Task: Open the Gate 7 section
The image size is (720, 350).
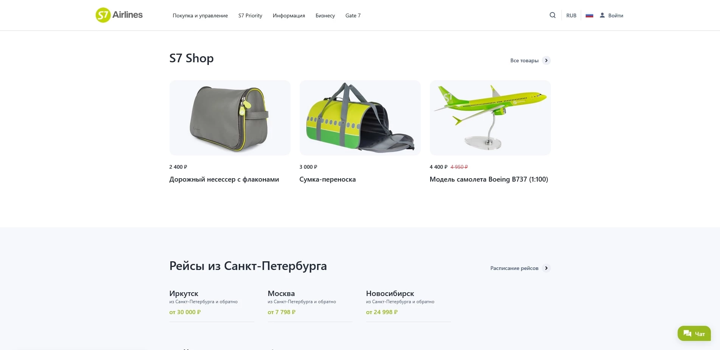Action: pos(353,15)
